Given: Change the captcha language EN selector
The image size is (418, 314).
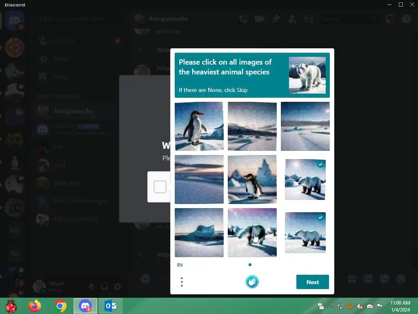Looking at the screenshot, I should tap(180, 265).
